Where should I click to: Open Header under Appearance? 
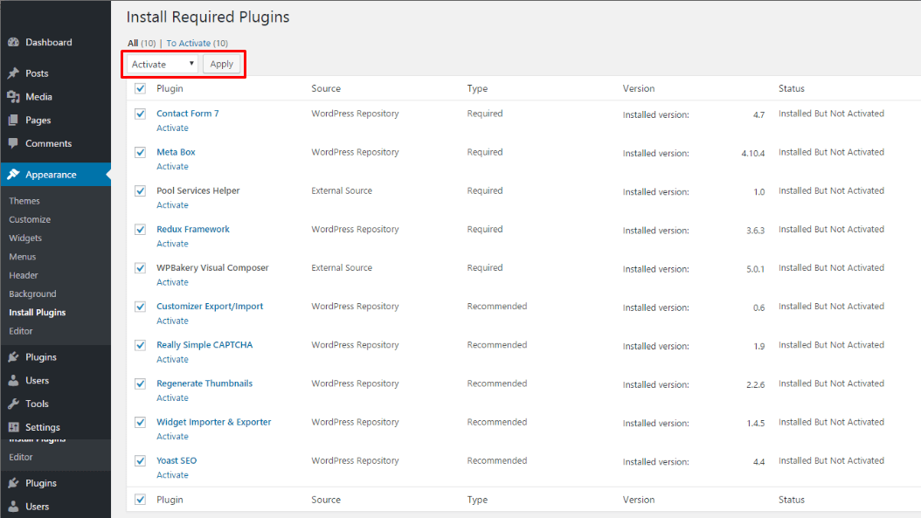coord(24,275)
